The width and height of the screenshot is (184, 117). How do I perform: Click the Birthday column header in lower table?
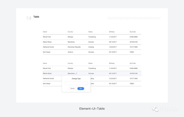(x=112, y=63)
